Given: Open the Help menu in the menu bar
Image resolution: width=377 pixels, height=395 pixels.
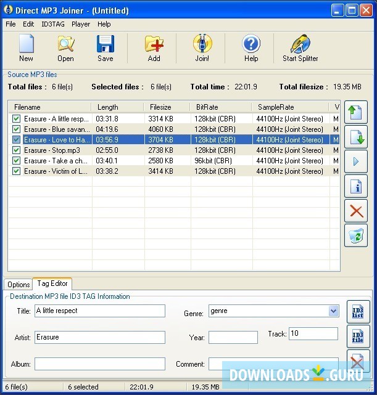Looking at the screenshot, I should click(104, 24).
